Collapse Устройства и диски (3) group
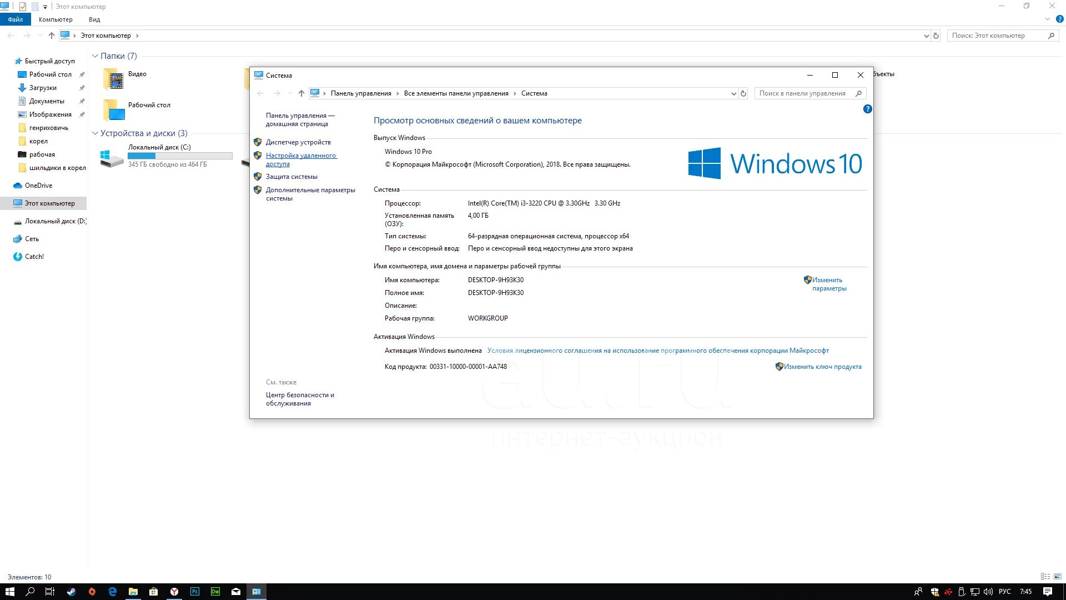This screenshot has height=600, width=1066. point(95,133)
